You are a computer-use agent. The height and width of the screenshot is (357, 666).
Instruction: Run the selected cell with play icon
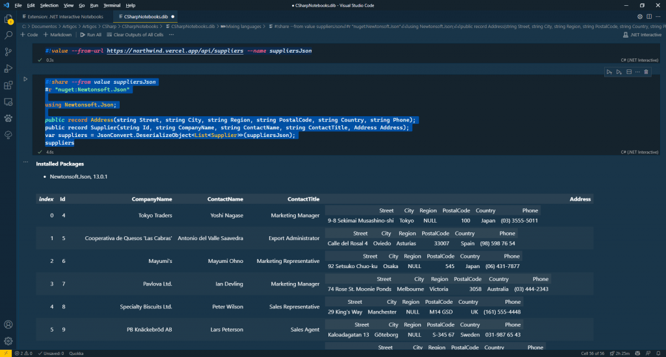pyautogui.click(x=25, y=79)
